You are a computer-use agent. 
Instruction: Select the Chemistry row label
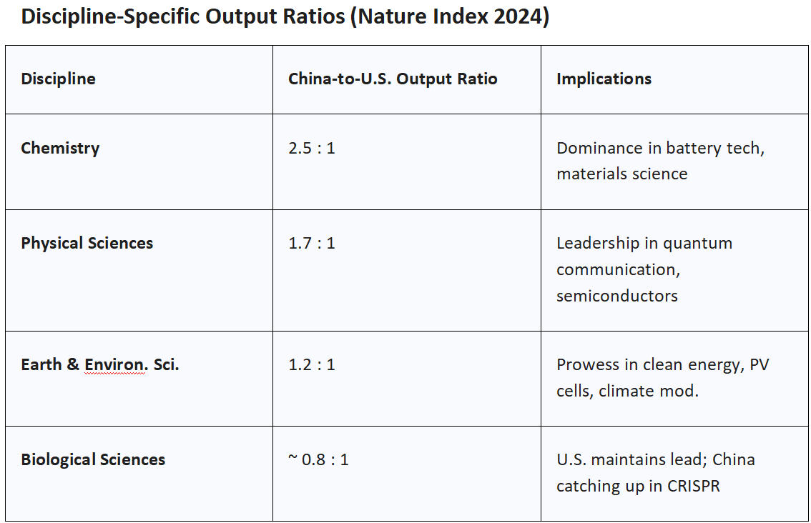(60, 149)
